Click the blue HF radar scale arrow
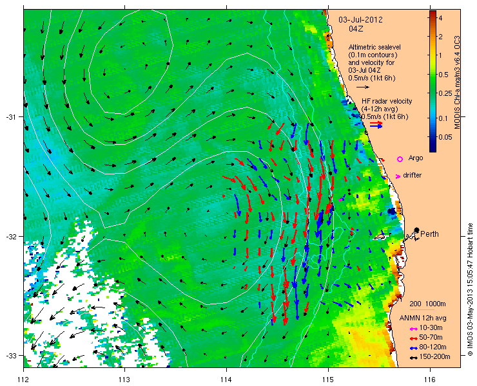477x386 pixels. 376,126
